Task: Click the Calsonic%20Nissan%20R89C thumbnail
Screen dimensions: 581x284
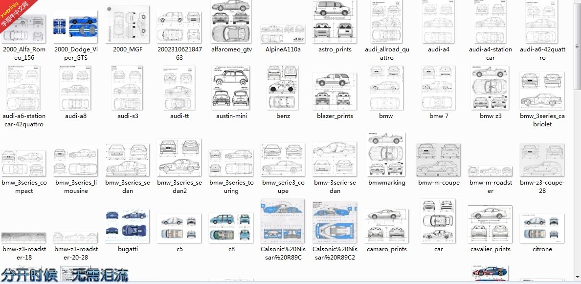Action: point(283,221)
